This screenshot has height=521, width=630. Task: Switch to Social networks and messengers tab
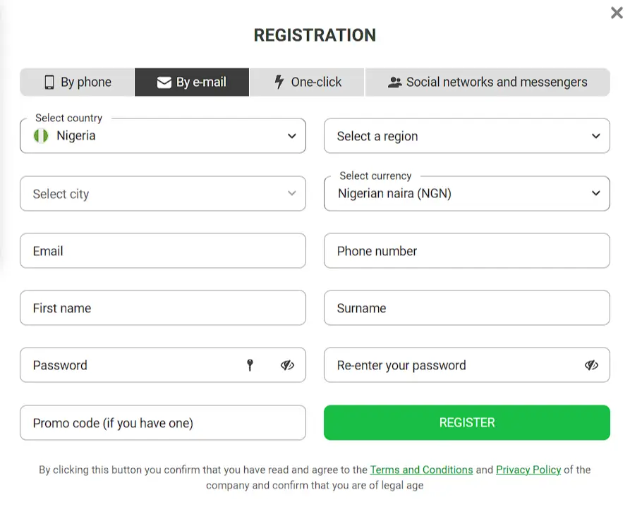pyautogui.click(x=487, y=82)
